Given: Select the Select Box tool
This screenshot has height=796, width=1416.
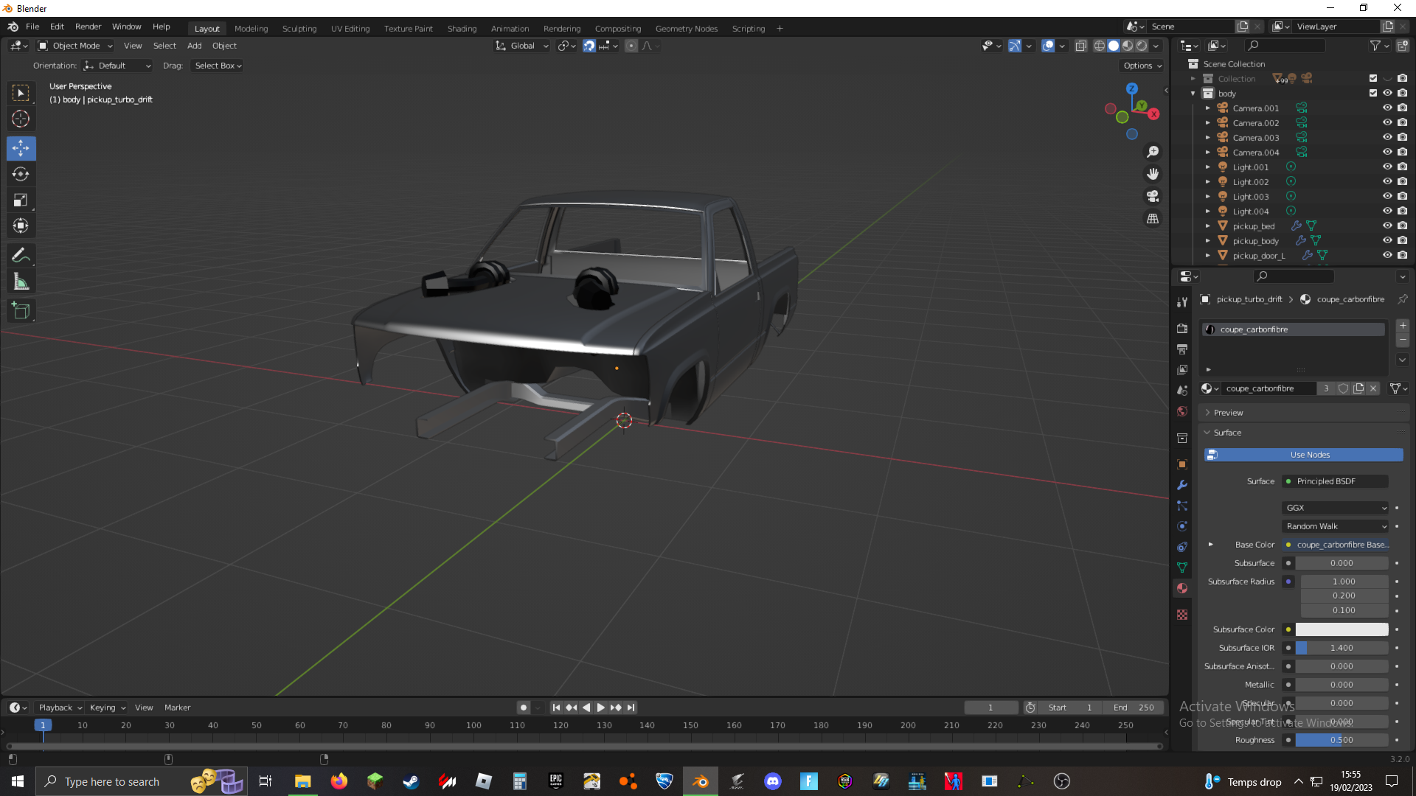Looking at the screenshot, I should tap(21, 93).
